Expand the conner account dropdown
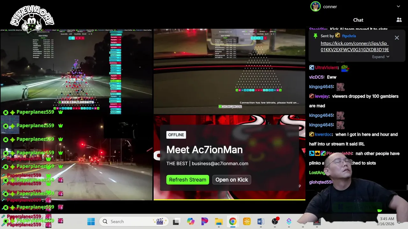408x229 pixels. click(x=398, y=6)
